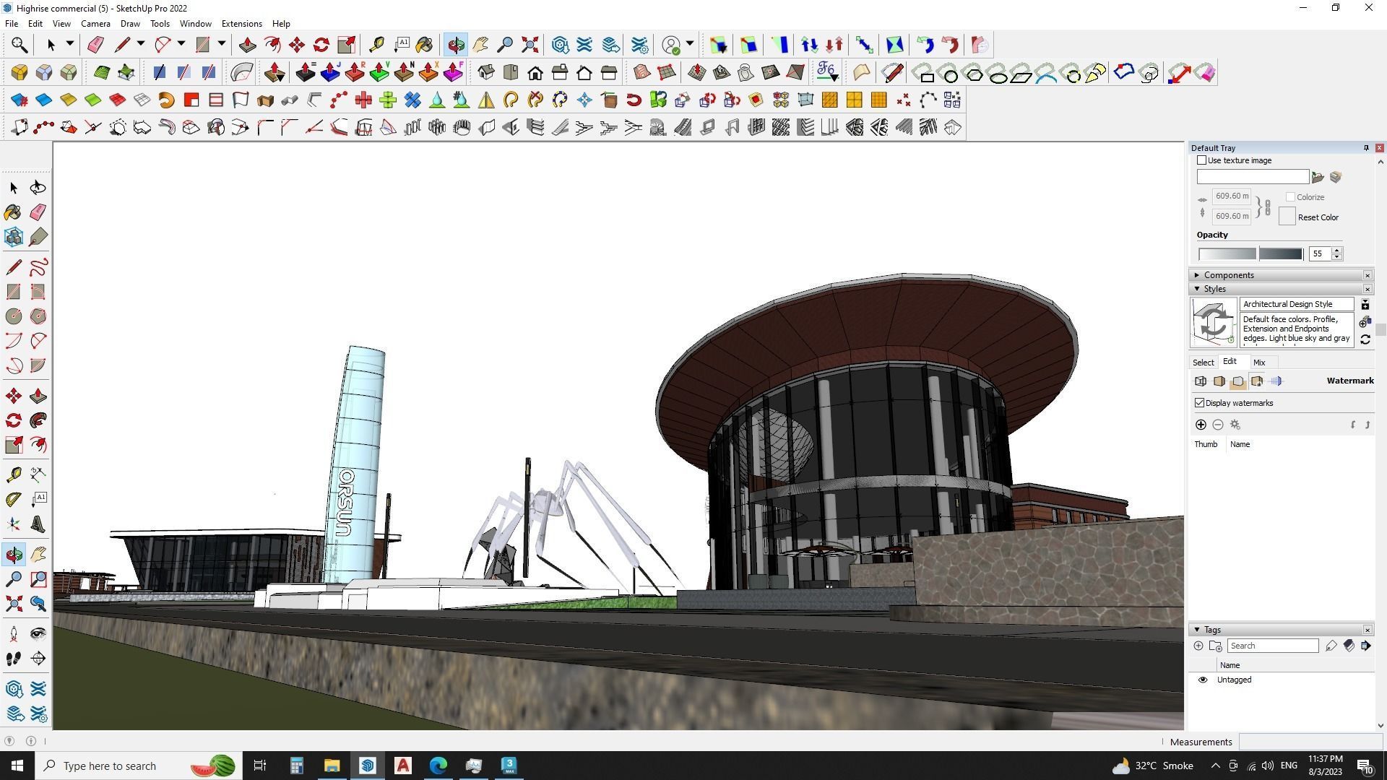Screen dimensions: 1387x780
Task: Hide the Untagged tag with eye icon
Action: point(1203,680)
